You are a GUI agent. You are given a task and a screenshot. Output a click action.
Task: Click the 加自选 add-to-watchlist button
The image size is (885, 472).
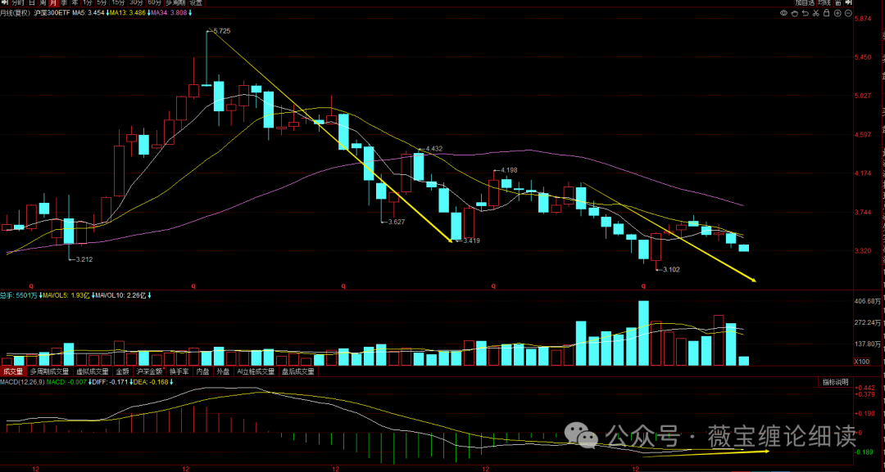(x=806, y=2)
